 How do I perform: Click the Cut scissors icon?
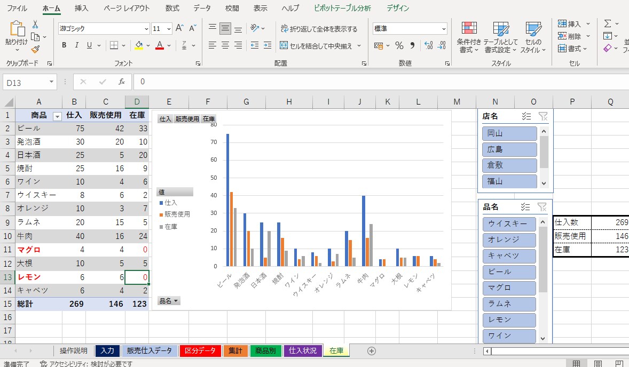(35, 25)
